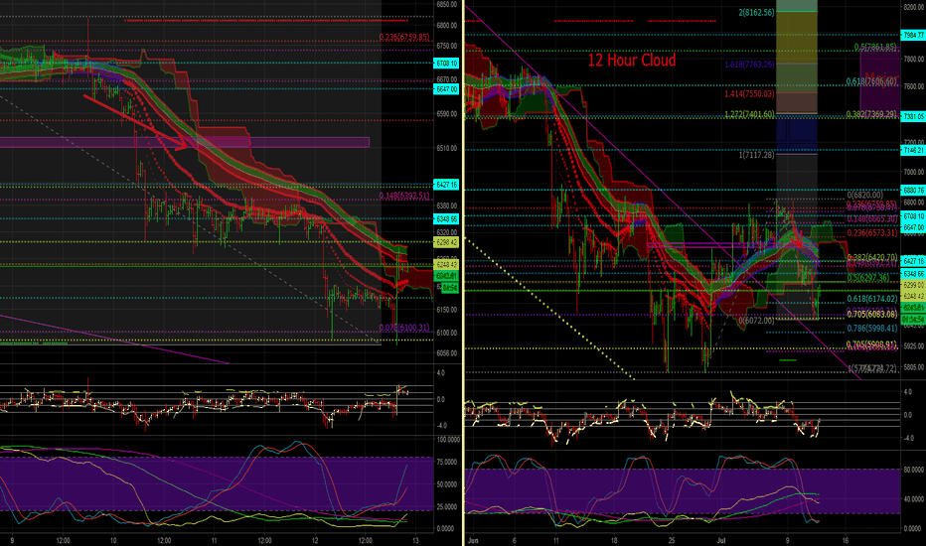Click the cyan 6647.00 price tag on left axis
The height and width of the screenshot is (546, 926).
(446, 89)
